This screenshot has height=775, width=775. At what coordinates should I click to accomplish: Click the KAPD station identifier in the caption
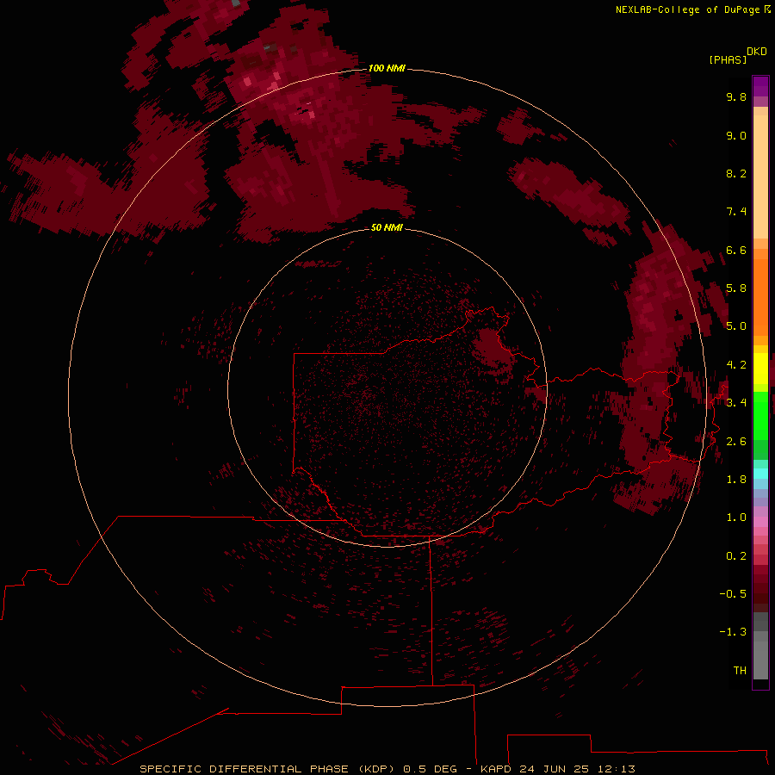[496, 769]
